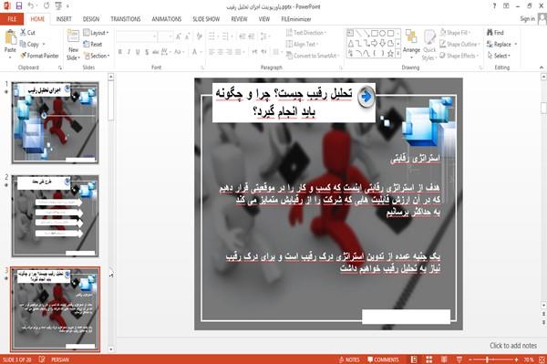The height and width of the screenshot is (364, 547).
Task: Click the slide thumbnail pane scrollbar down arrow
Action: tap(111, 349)
